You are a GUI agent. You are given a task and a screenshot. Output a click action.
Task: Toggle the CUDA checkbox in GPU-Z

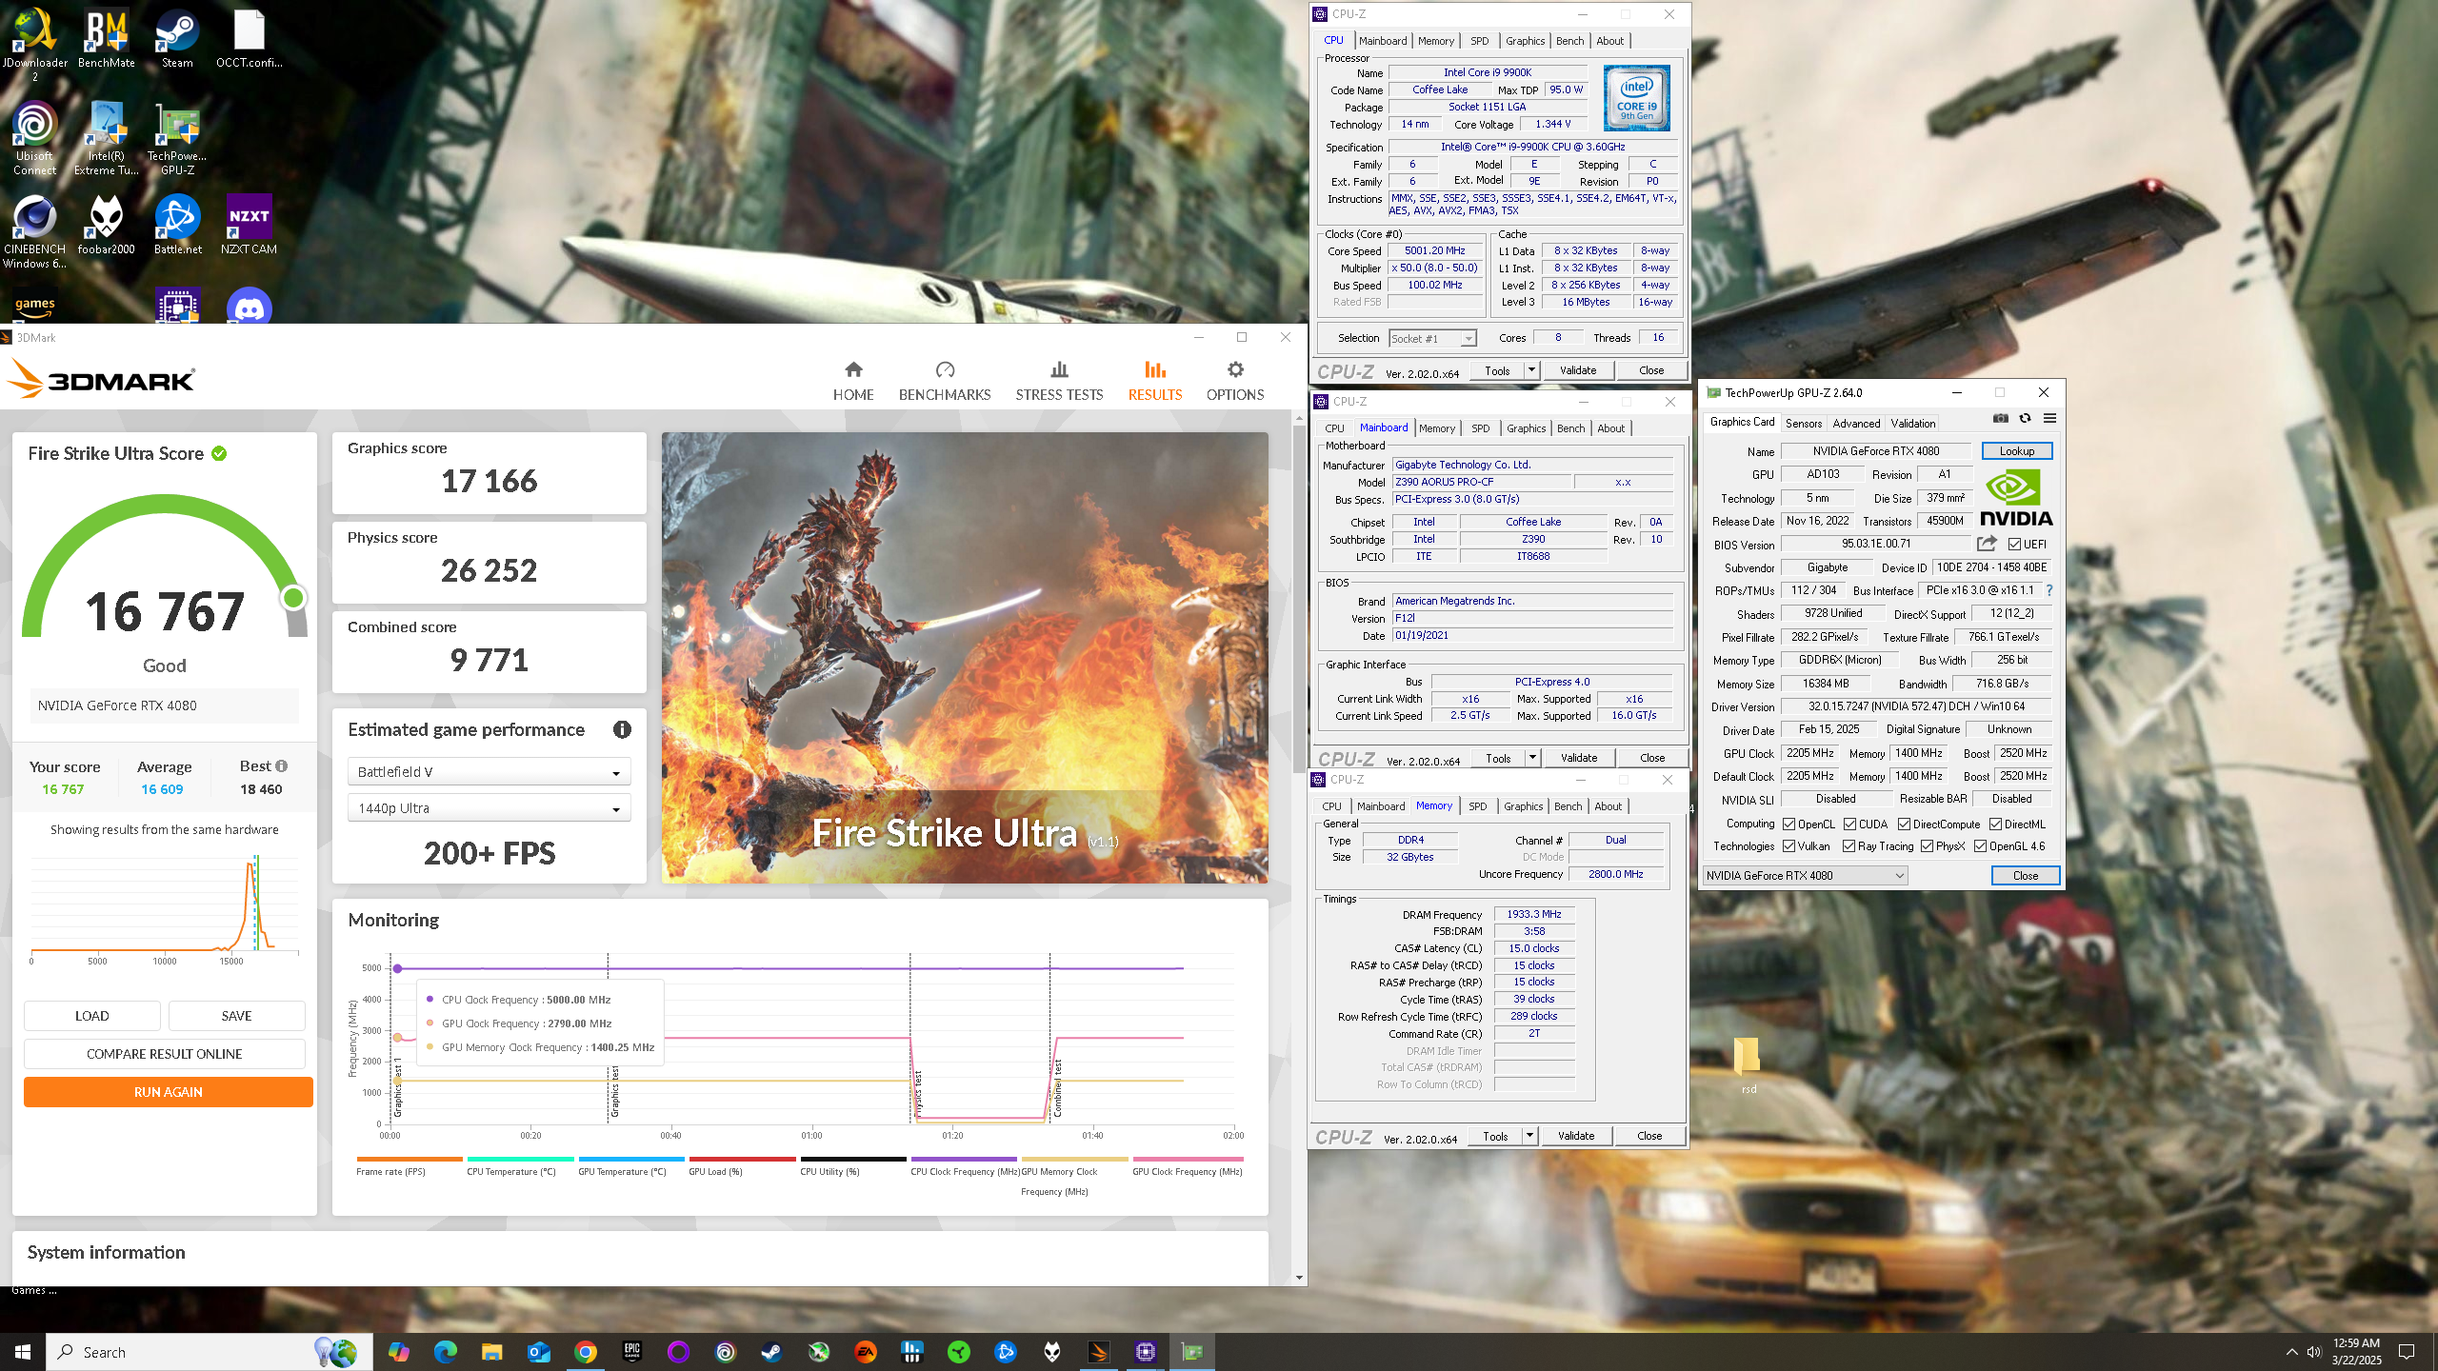click(x=1850, y=825)
